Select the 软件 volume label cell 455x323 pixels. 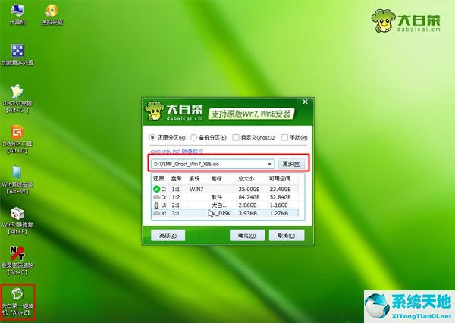coord(217,197)
